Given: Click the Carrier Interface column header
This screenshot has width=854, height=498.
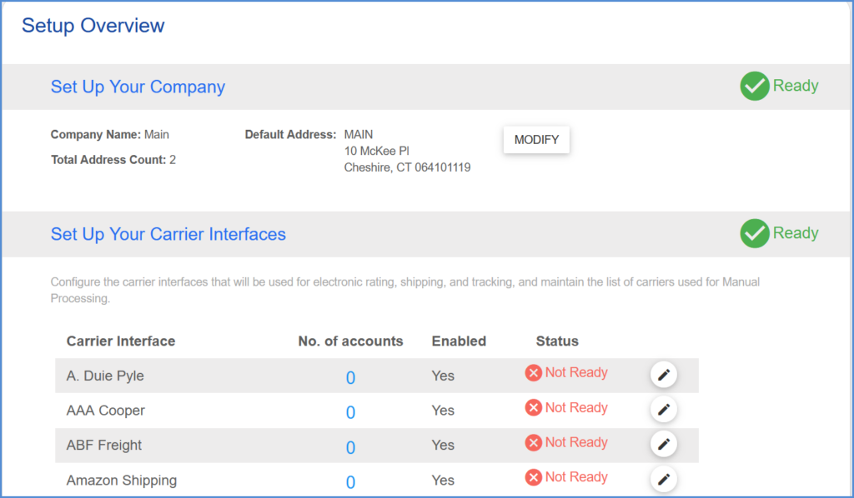Looking at the screenshot, I should [x=121, y=341].
